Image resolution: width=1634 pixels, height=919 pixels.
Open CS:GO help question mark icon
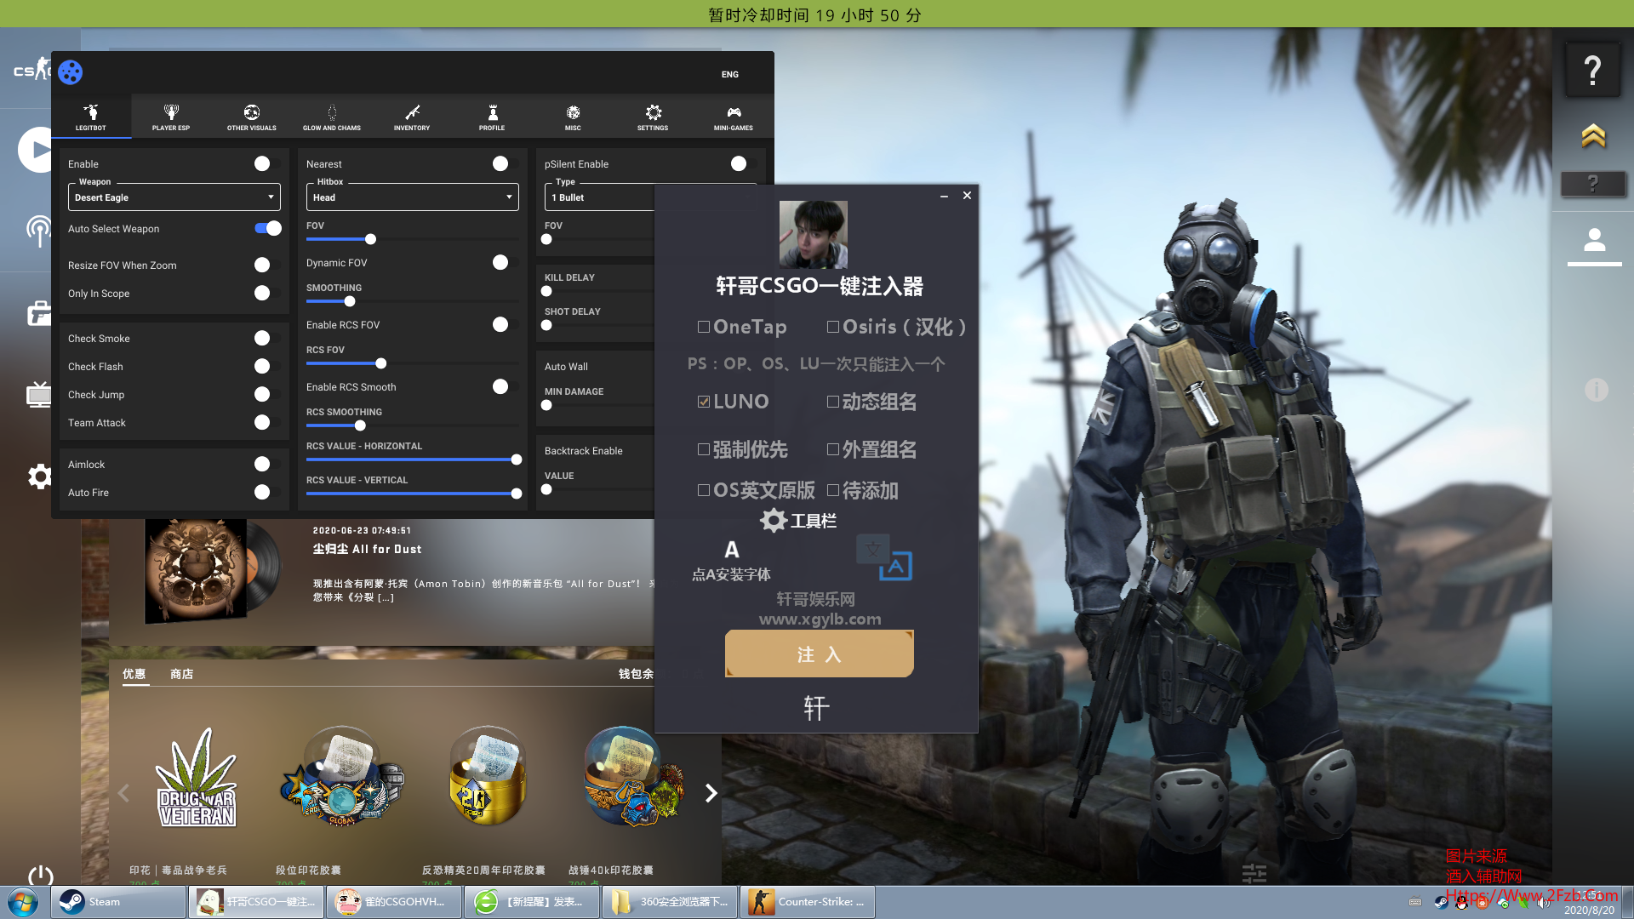pos(1593,70)
